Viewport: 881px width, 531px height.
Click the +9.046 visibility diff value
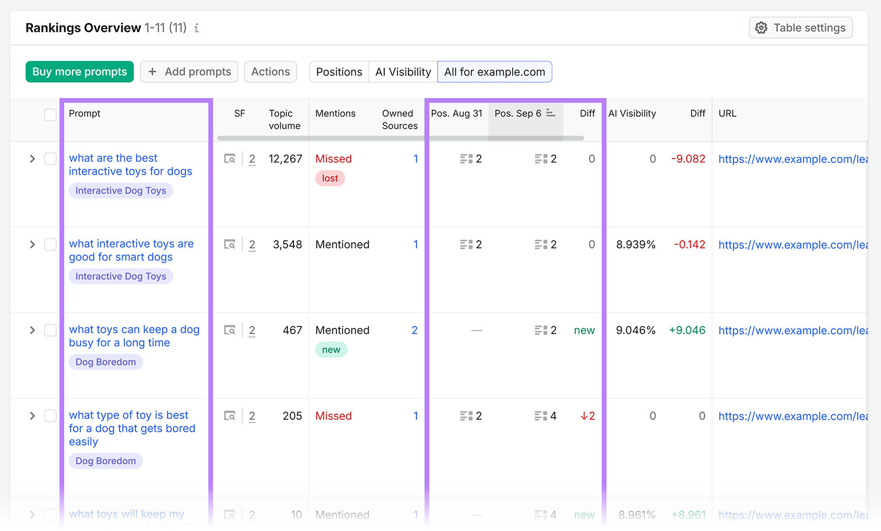coord(687,330)
